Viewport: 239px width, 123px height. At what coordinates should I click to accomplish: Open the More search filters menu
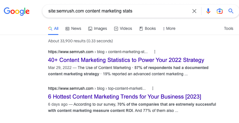pyautogui.click(x=169, y=28)
